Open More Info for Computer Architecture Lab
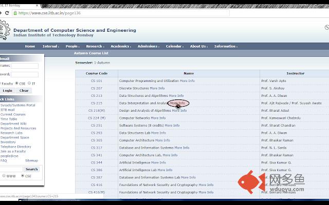The width and height of the screenshot is (329, 205). tap(170, 155)
